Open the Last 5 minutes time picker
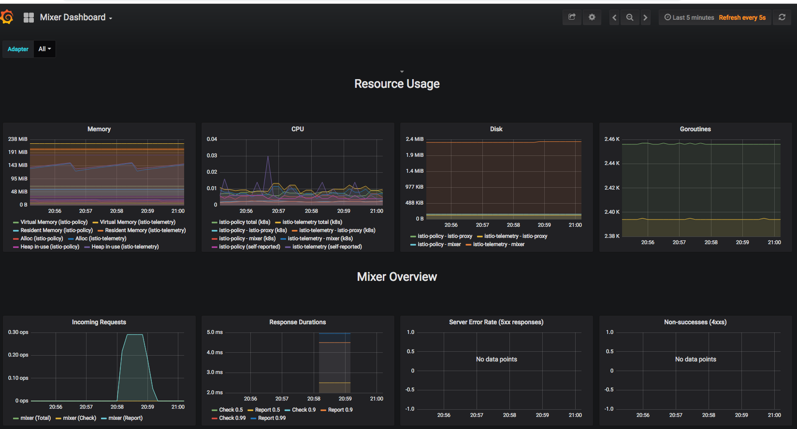 [x=689, y=17]
